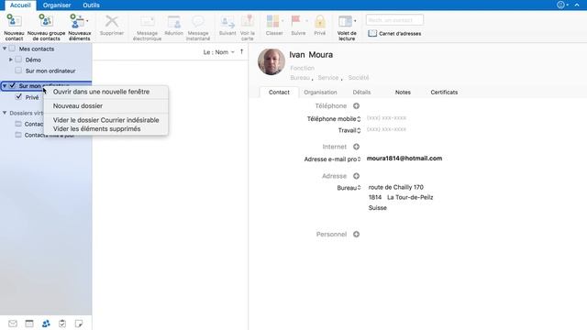587x330 pixels.
Task: Click the Privé lock icon
Action: coord(320,21)
